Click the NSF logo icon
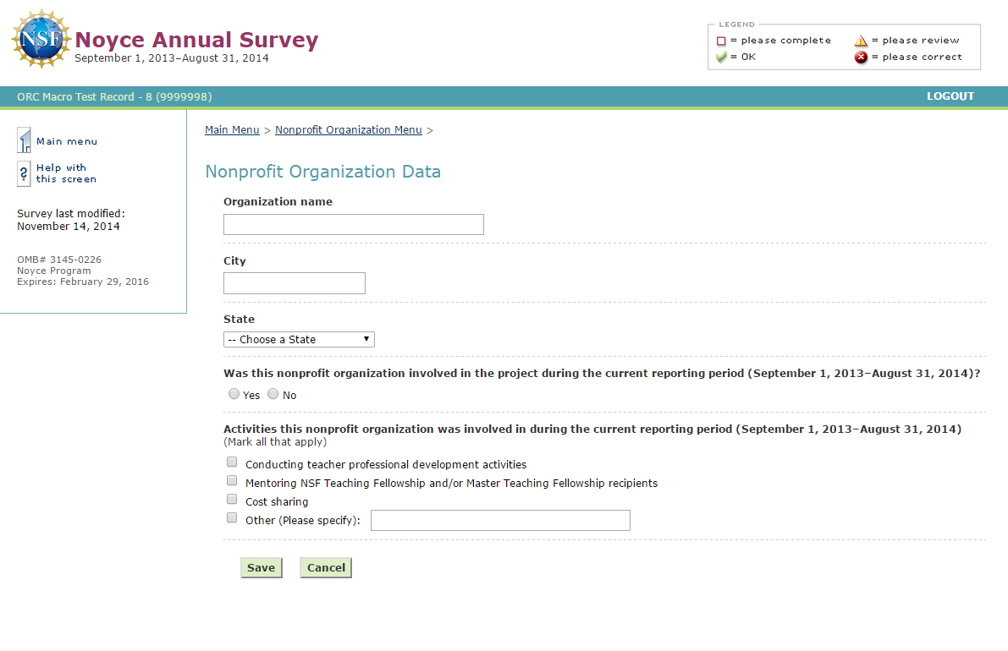1008x651 pixels. click(41, 40)
